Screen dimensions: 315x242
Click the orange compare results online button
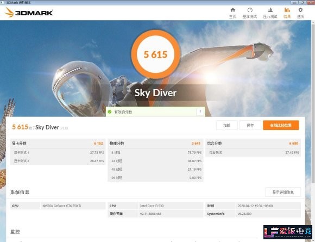point(281,125)
